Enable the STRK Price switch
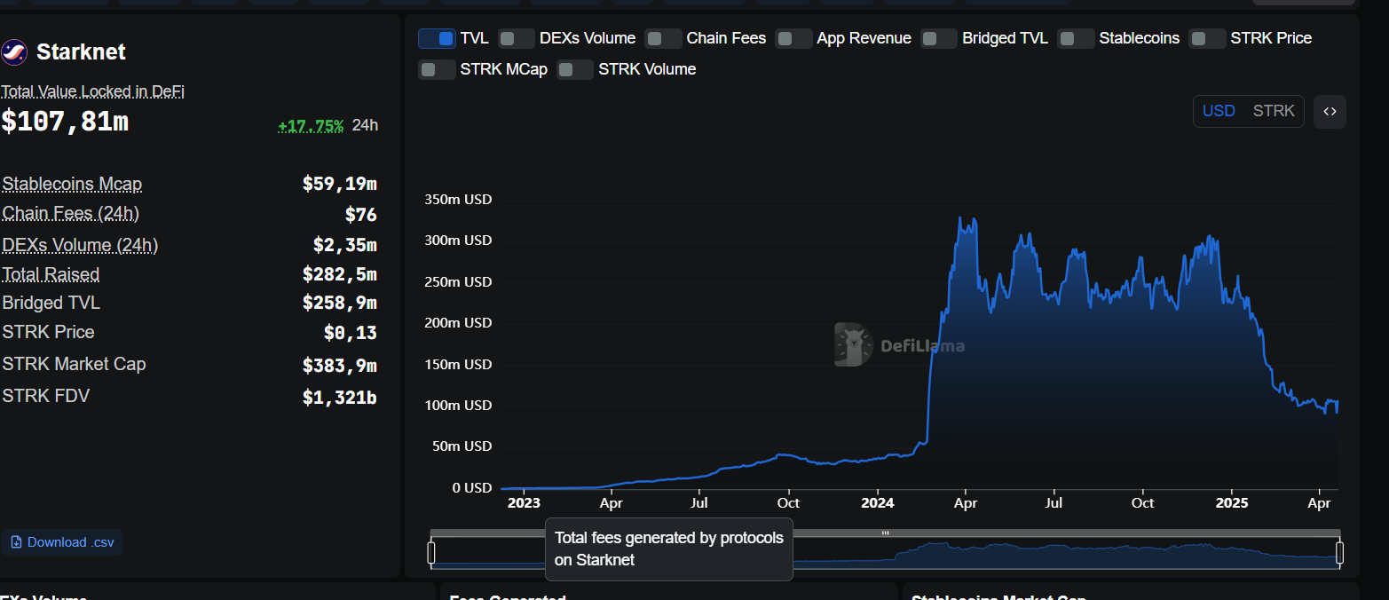The width and height of the screenshot is (1389, 600). (1207, 38)
